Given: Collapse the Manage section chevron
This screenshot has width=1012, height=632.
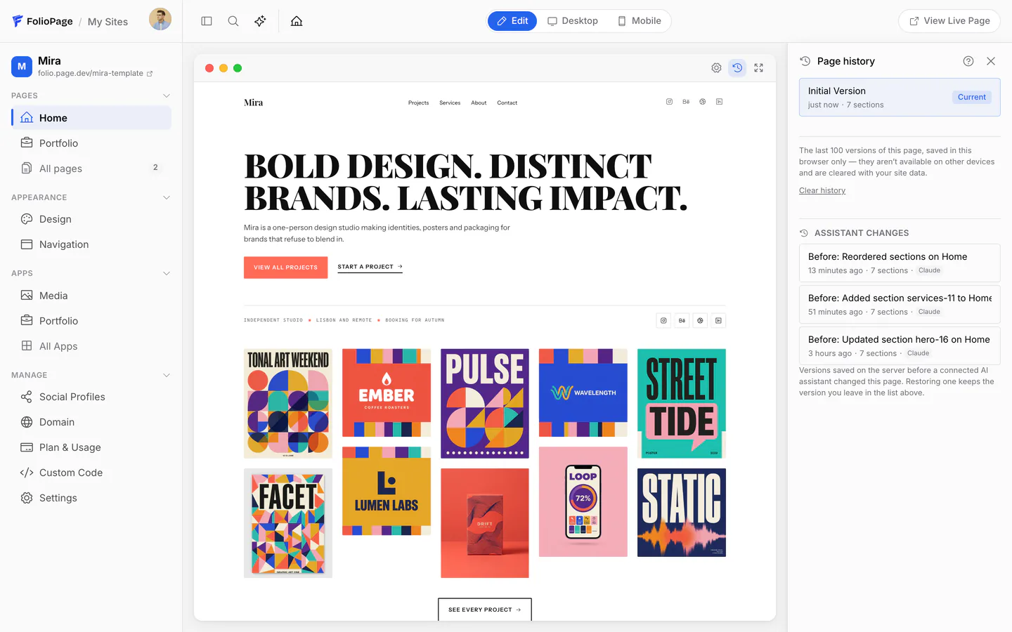Looking at the screenshot, I should (x=167, y=375).
